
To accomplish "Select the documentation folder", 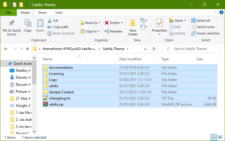I will click(x=130, y=67).
